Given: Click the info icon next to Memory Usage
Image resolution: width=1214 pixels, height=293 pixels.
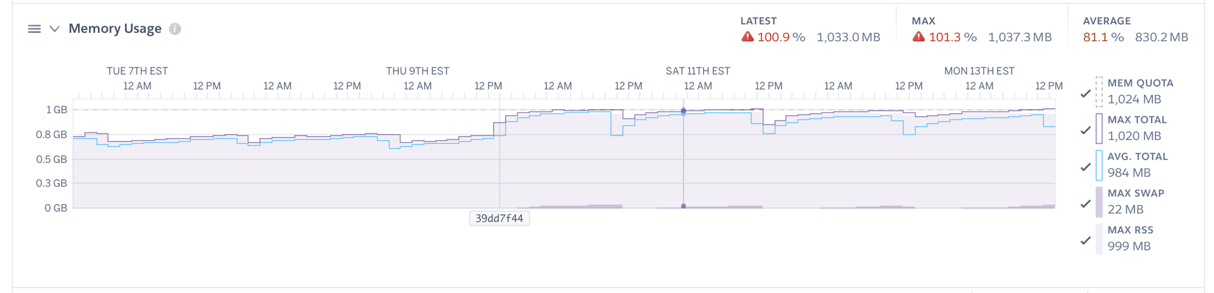Looking at the screenshot, I should pyautogui.click(x=175, y=29).
